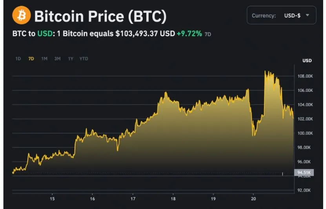The image size is (326, 209).
Task: Open the Currency USD-$ dropdown
Action: click(281, 16)
